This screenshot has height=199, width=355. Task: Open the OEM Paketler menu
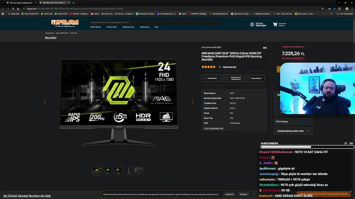click(95, 27)
